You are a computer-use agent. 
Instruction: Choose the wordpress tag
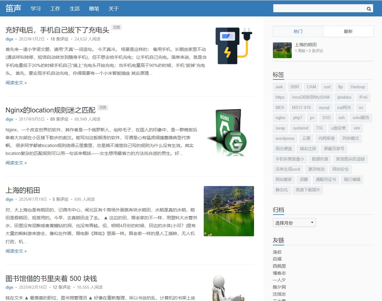tap(285, 139)
